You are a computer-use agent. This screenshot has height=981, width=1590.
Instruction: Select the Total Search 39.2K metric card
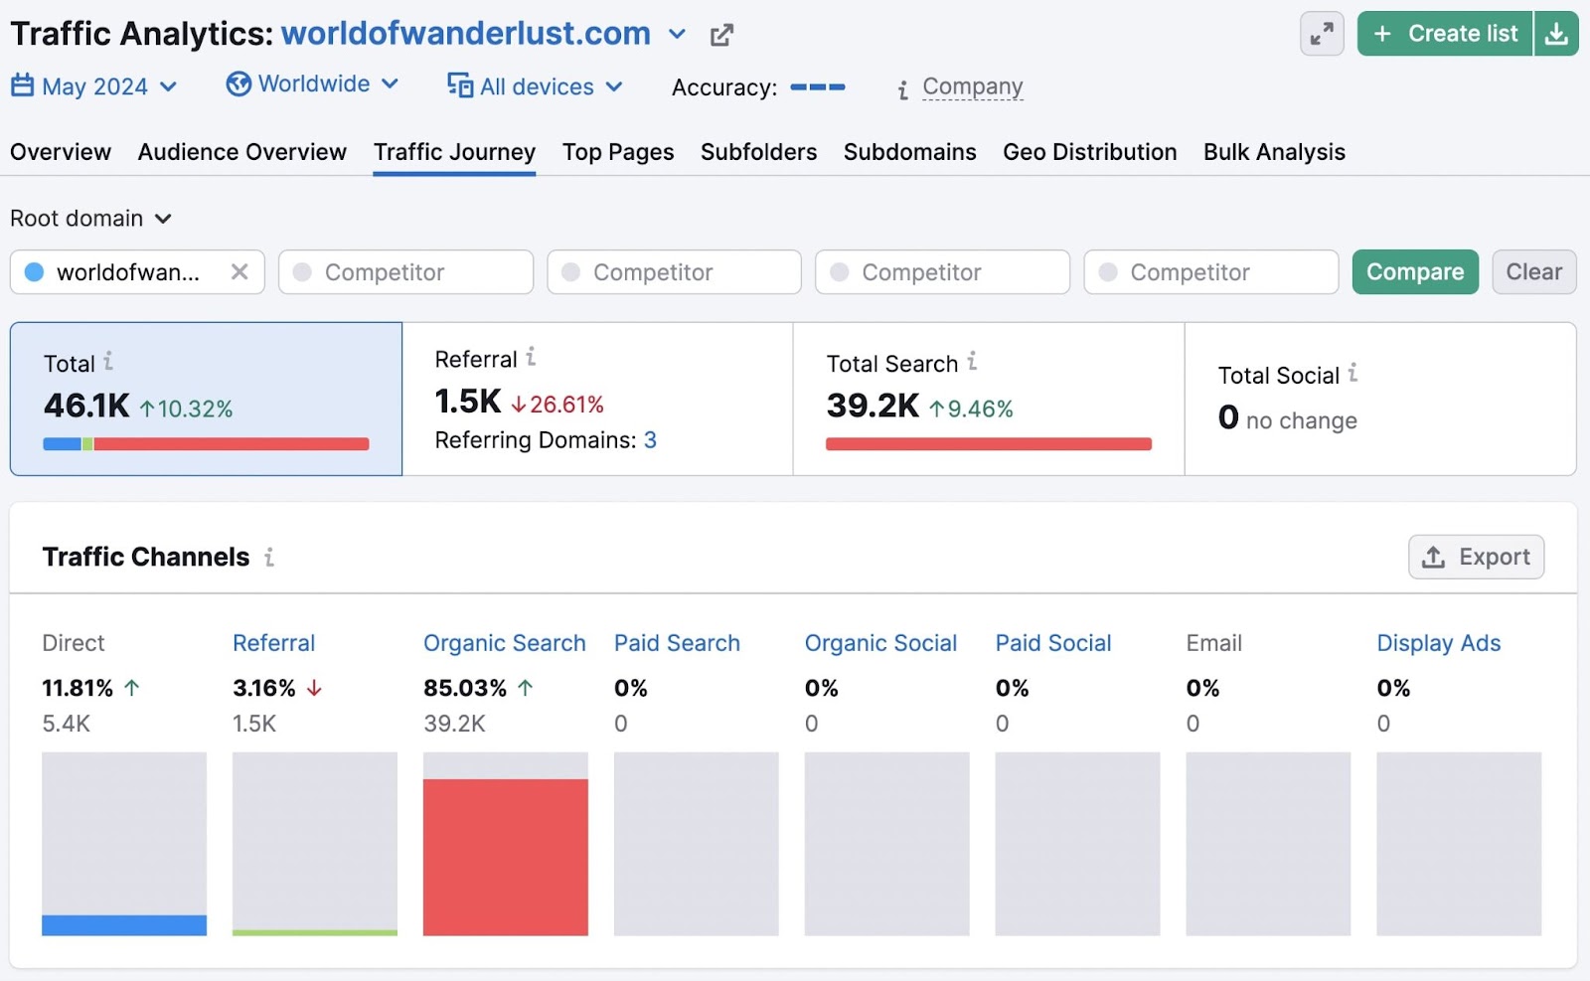coord(989,399)
